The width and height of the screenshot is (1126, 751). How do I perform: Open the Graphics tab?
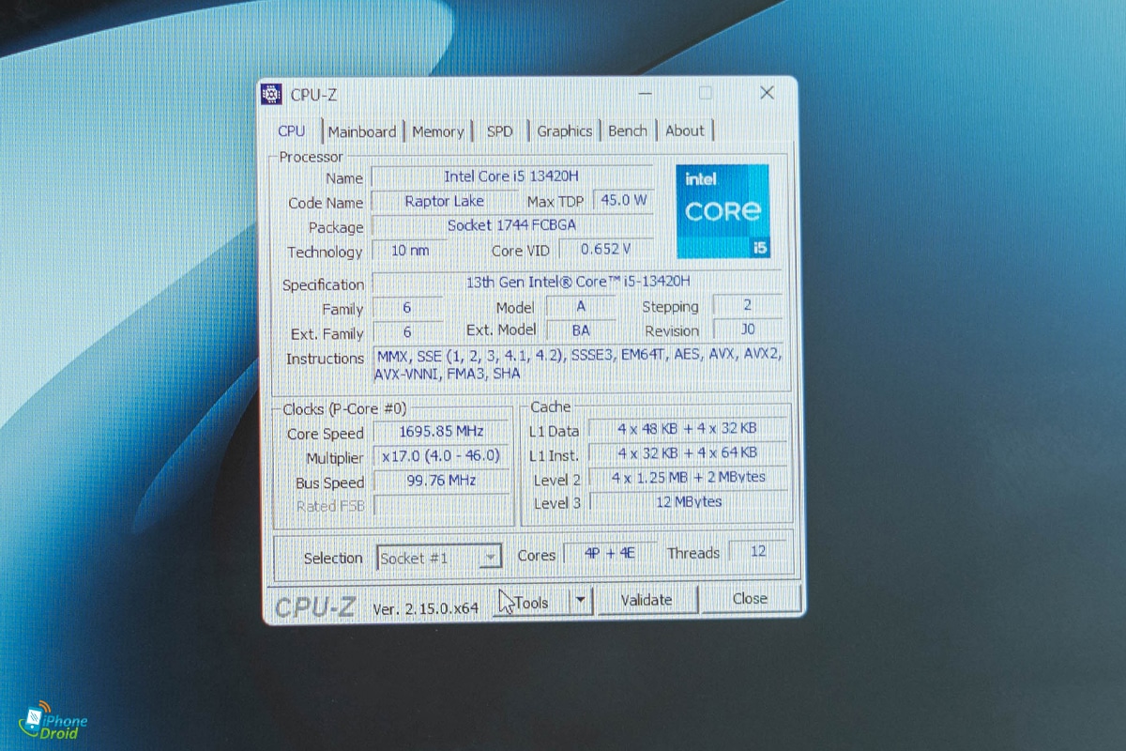click(x=565, y=131)
